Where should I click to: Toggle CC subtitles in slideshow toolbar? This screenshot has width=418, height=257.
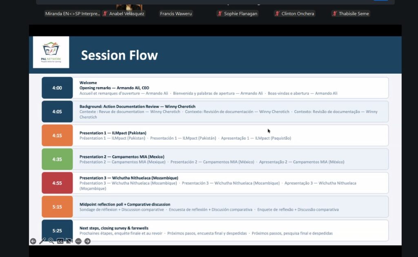pyautogui.click(x=60, y=241)
